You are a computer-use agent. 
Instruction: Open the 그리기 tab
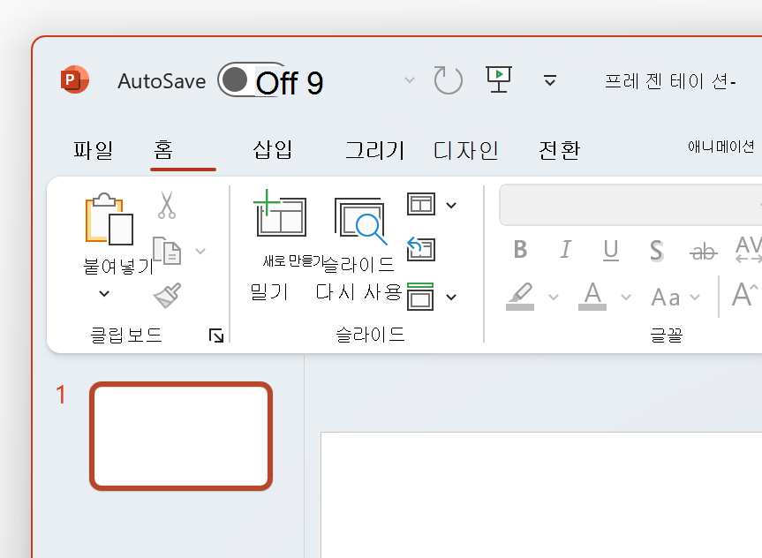tap(375, 150)
